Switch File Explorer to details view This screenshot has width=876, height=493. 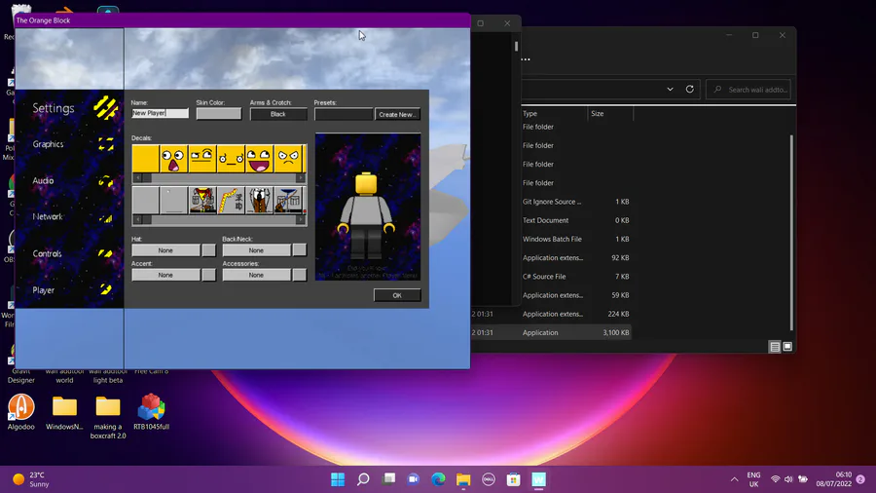pos(775,347)
